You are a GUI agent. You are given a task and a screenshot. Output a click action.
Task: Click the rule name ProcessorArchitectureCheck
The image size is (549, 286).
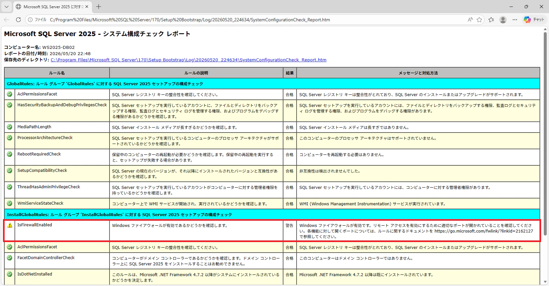(x=45, y=138)
